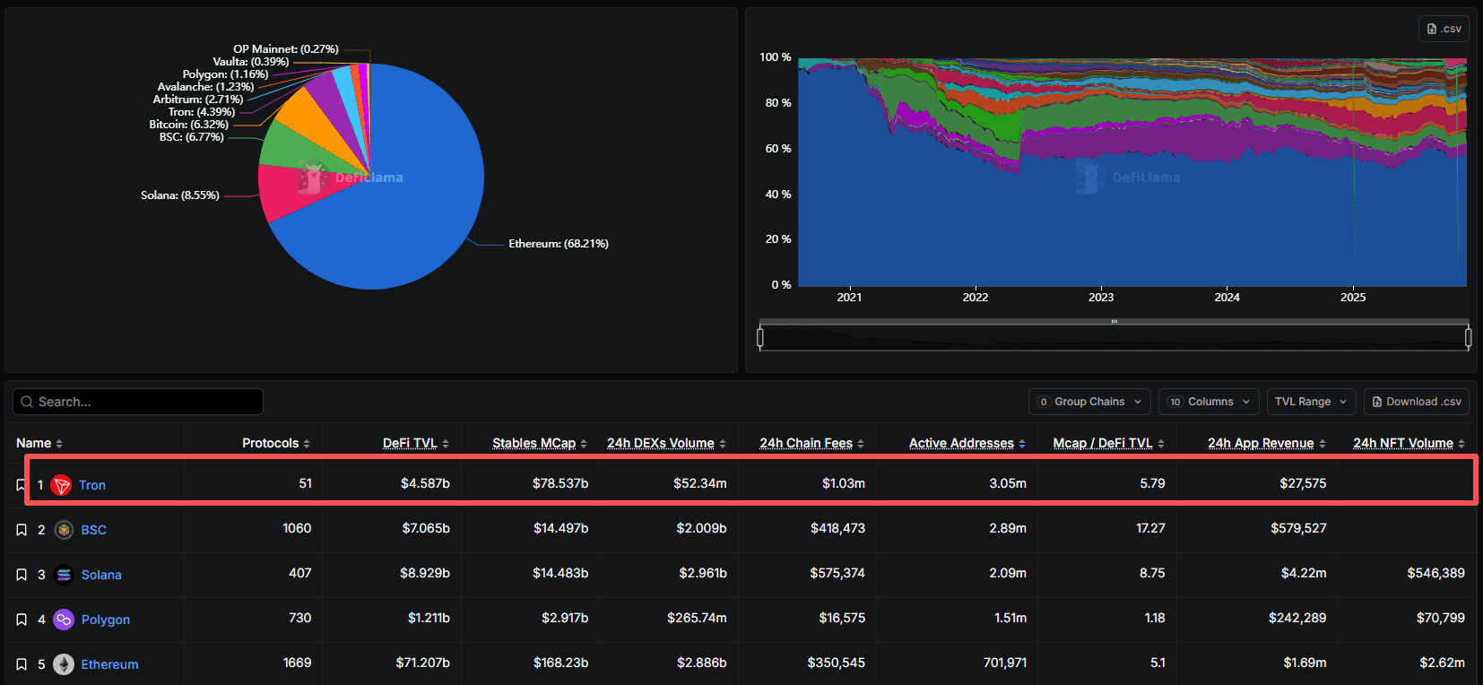The width and height of the screenshot is (1483, 685).
Task: Bookmark the Polygon chain row
Action: pyautogui.click(x=22, y=620)
